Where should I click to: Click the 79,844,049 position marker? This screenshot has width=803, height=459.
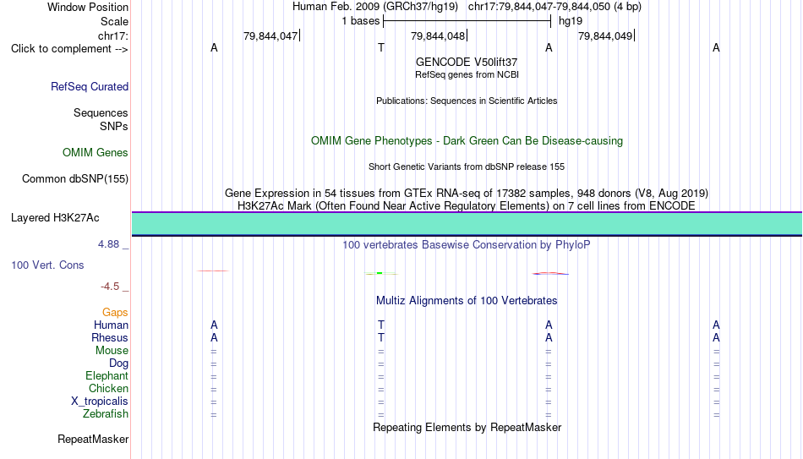point(606,36)
